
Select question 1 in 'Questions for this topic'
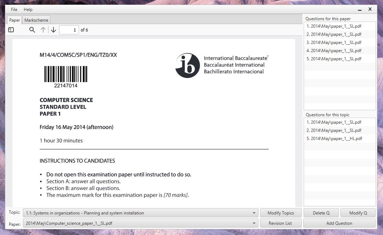point(339,122)
